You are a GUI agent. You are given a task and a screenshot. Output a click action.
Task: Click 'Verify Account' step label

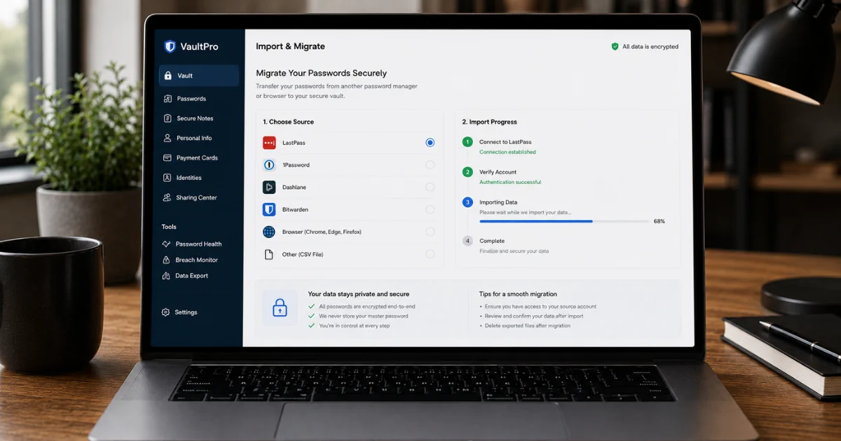click(x=498, y=172)
